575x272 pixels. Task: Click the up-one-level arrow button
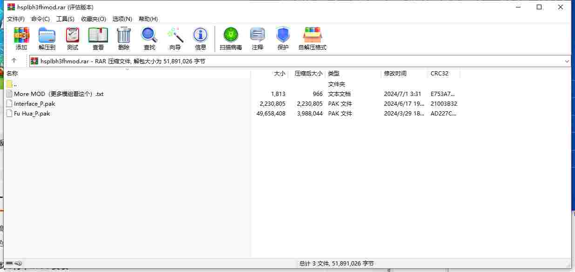pyautogui.click(x=14, y=61)
